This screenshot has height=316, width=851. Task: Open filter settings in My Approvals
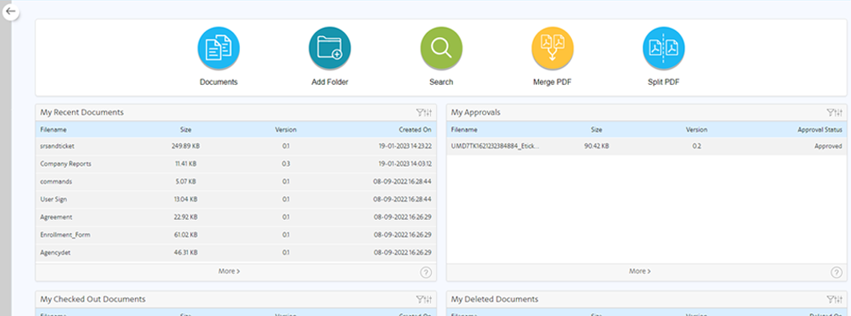pos(835,112)
